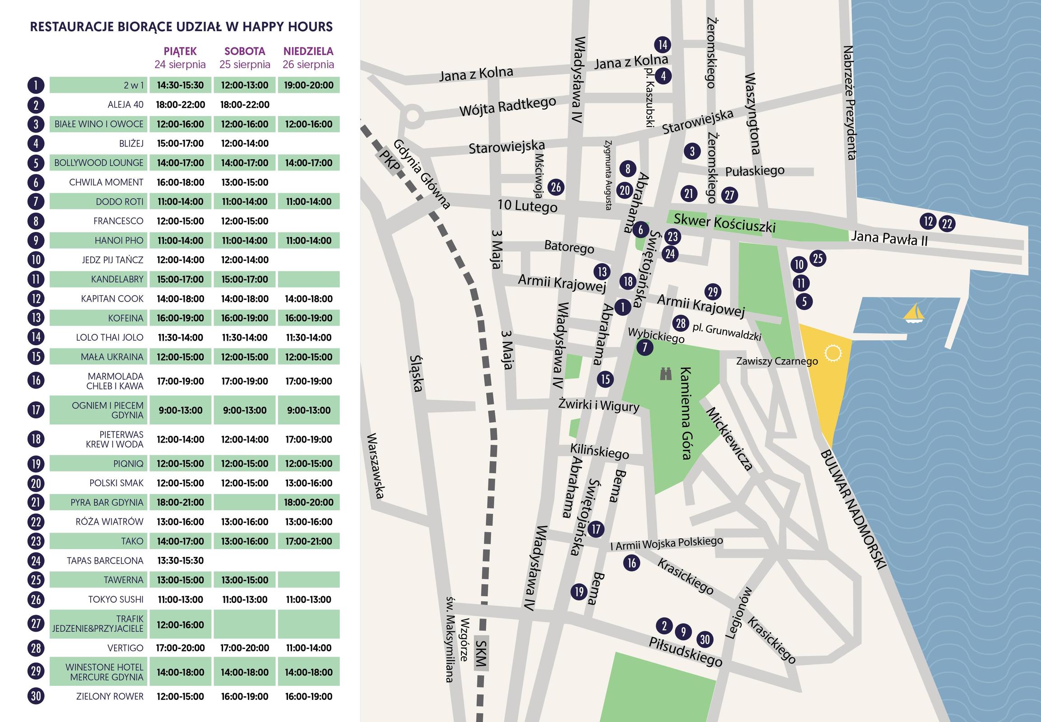Select the NIEDZIELA column header
1041x722 pixels.
click(x=308, y=51)
